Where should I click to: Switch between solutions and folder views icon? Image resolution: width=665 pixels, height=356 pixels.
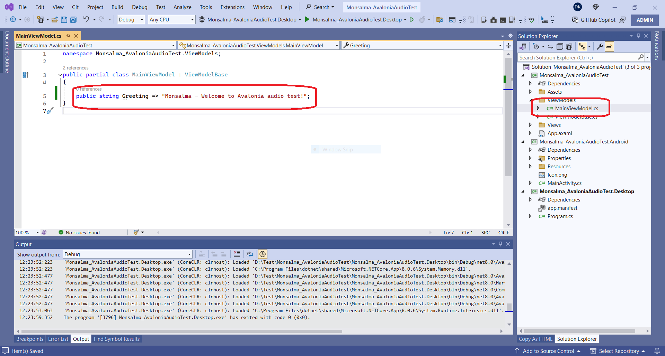click(523, 47)
